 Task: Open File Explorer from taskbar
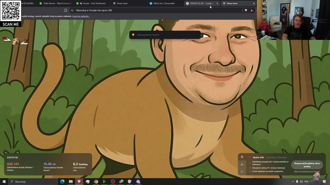click(71, 182)
